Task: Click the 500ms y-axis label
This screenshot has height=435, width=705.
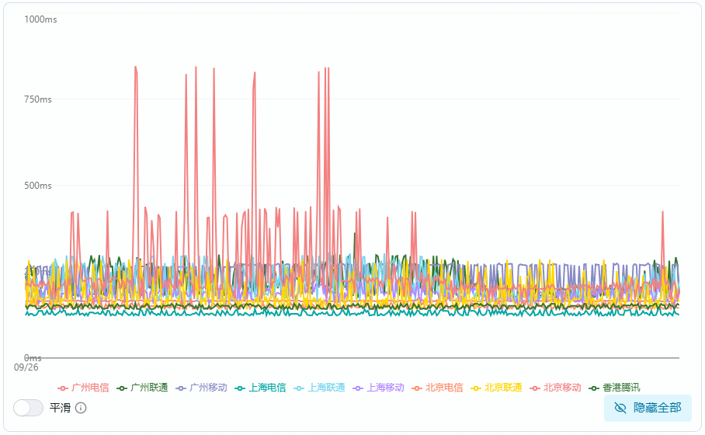Action: pos(39,186)
